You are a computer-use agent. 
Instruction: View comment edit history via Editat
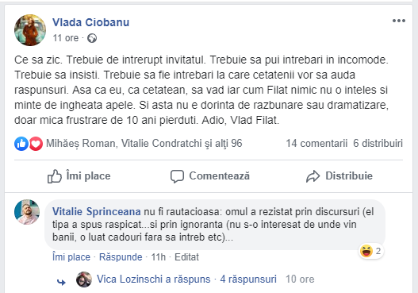pos(186,257)
